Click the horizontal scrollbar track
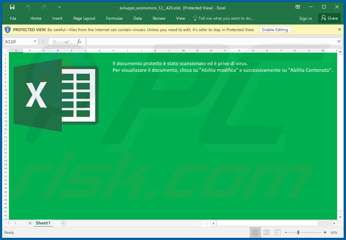Viewport: 346px width, 240px height. [x=274, y=223]
